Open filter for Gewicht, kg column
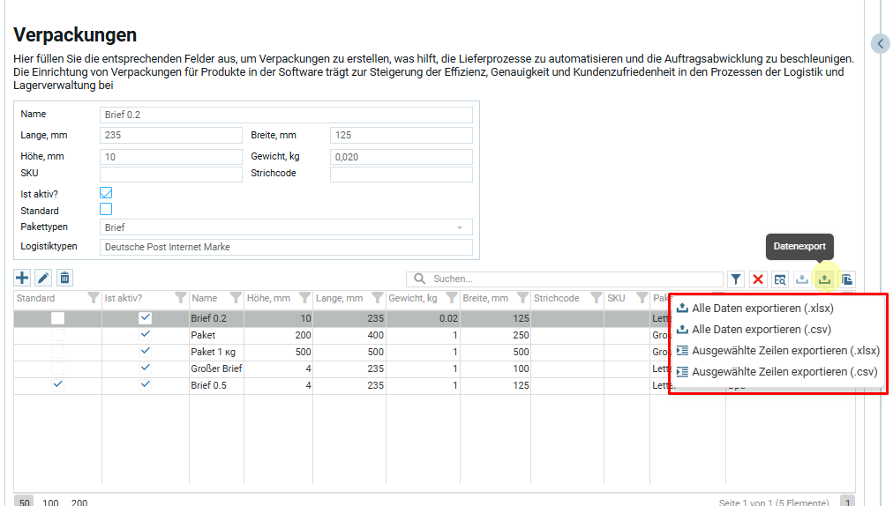This screenshot has height=506, width=893. 451,298
